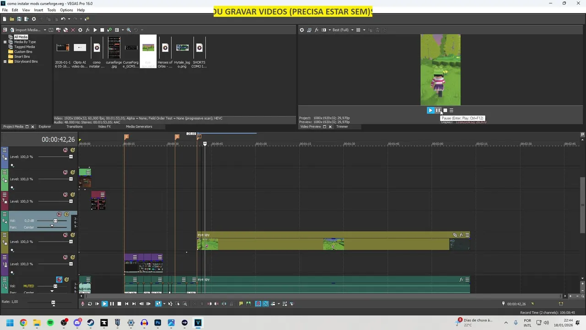
Task: Stop playback in the Video Preview window
Action: pyautogui.click(x=445, y=110)
